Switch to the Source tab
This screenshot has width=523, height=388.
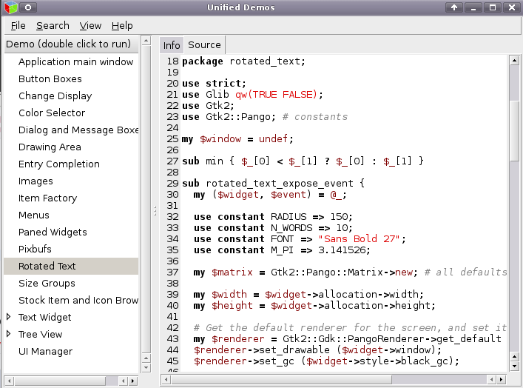[x=204, y=44]
